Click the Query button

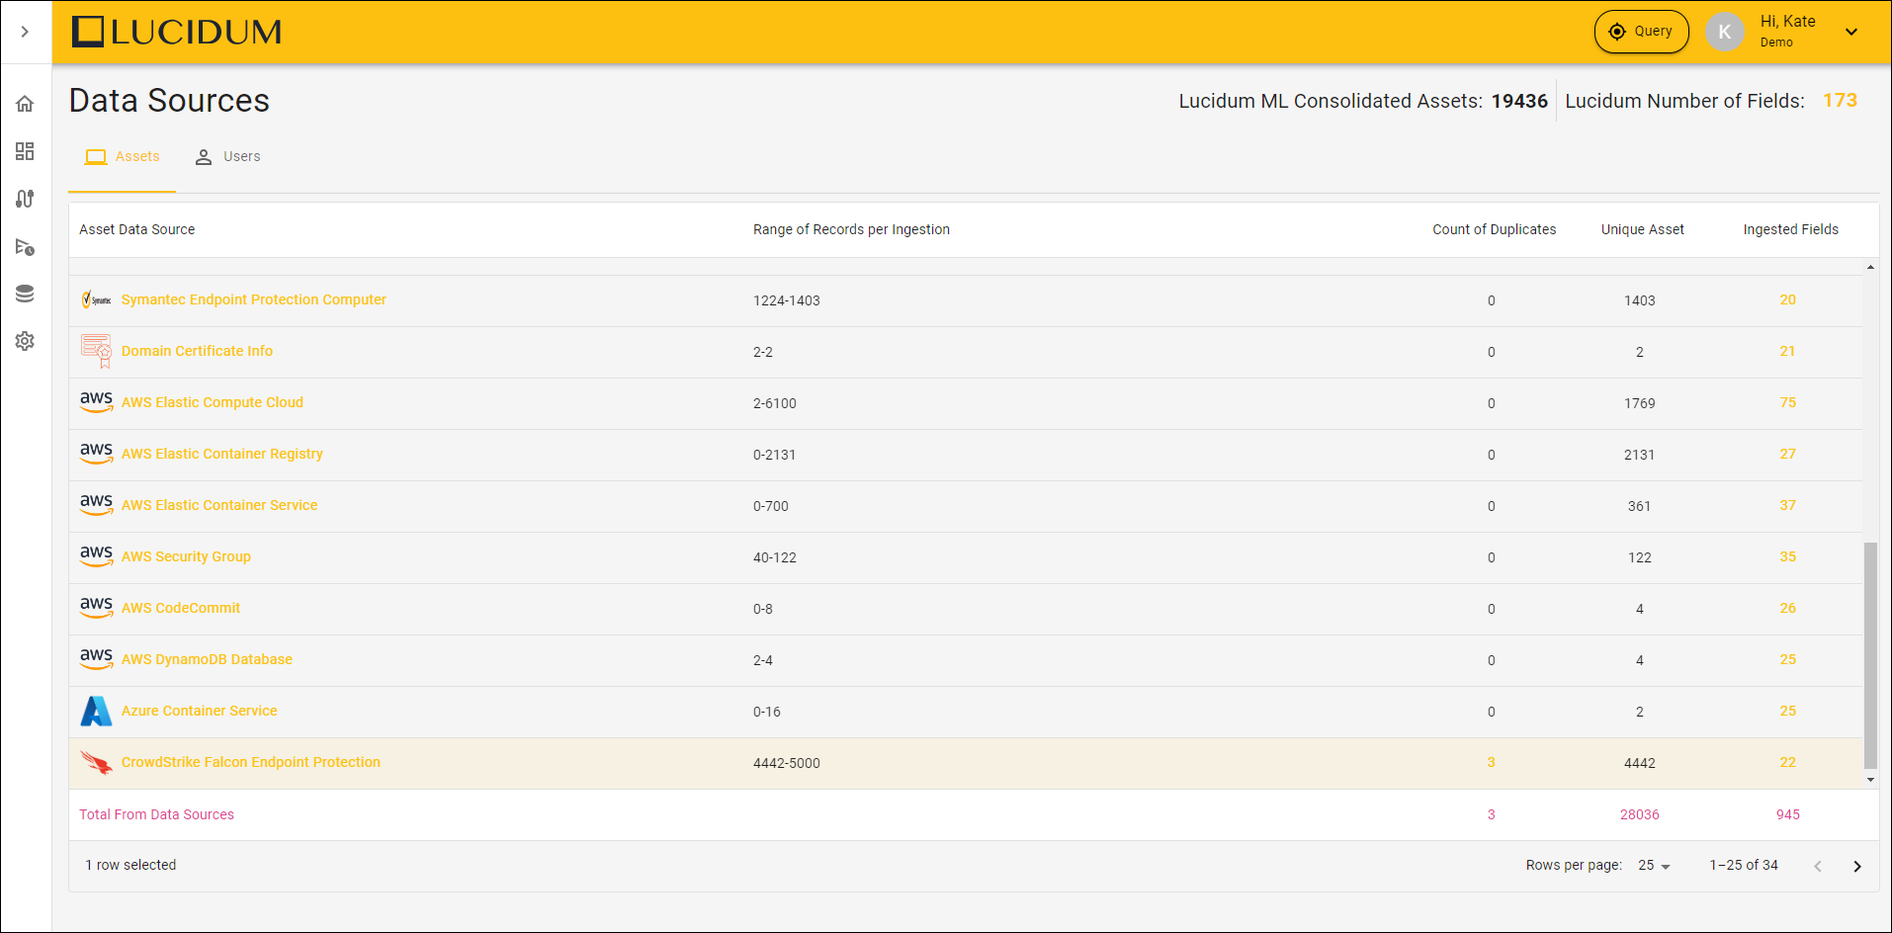pos(1641,32)
